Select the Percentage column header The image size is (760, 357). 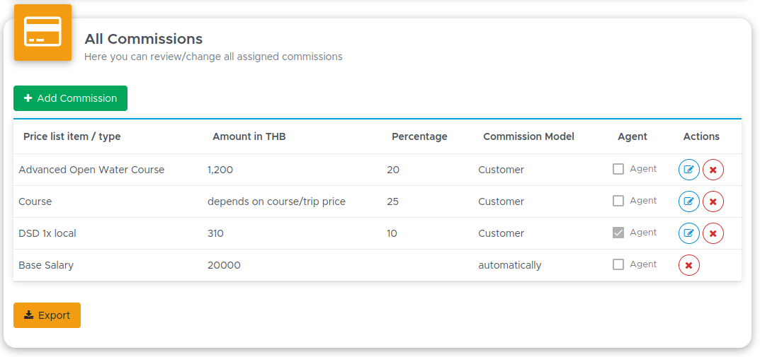419,137
